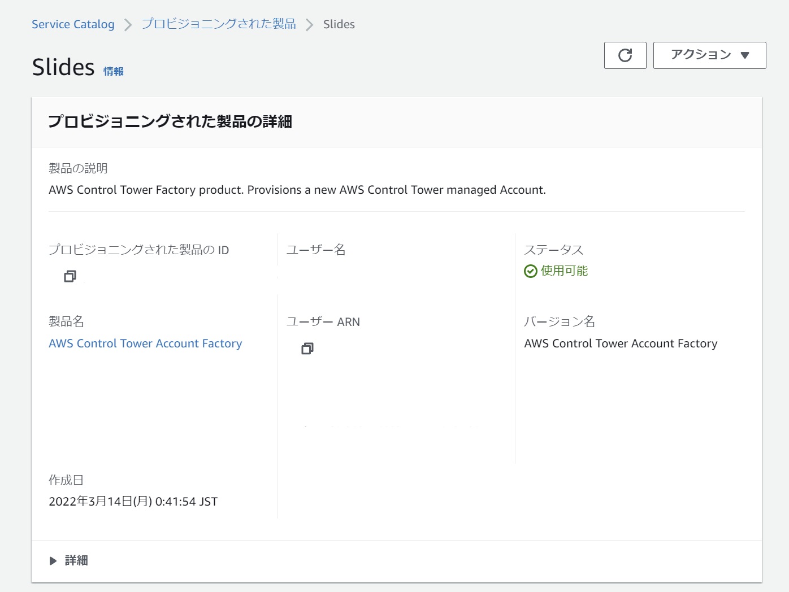This screenshot has height=592, width=789.
Task: Click the バージョン名 label
Action: 560,321
